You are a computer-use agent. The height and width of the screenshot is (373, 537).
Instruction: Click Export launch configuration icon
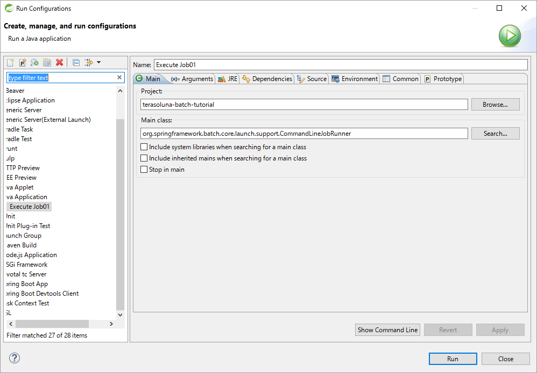coord(35,63)
